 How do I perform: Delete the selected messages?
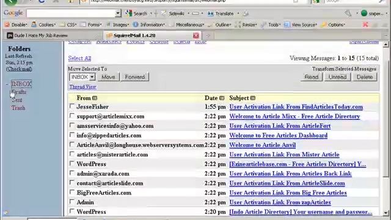point(365,77)
